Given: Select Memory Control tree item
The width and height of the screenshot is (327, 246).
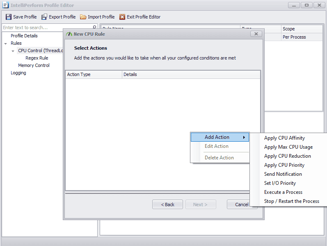Looking at the screenshot, I should pyautogui.click(x=34, y=65).
